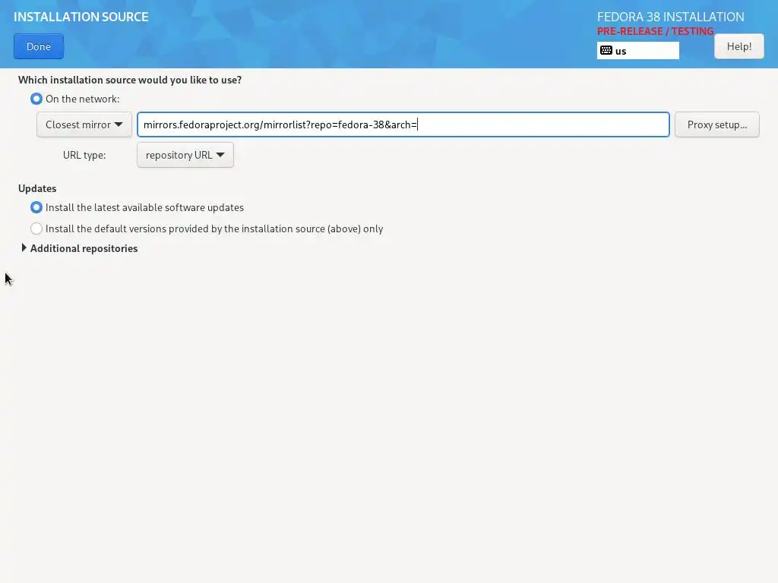Screen dimensions: 778x583
Task: Click the FEDORA 38 INSTALLATION heading
Action: [x=670, y=17]
